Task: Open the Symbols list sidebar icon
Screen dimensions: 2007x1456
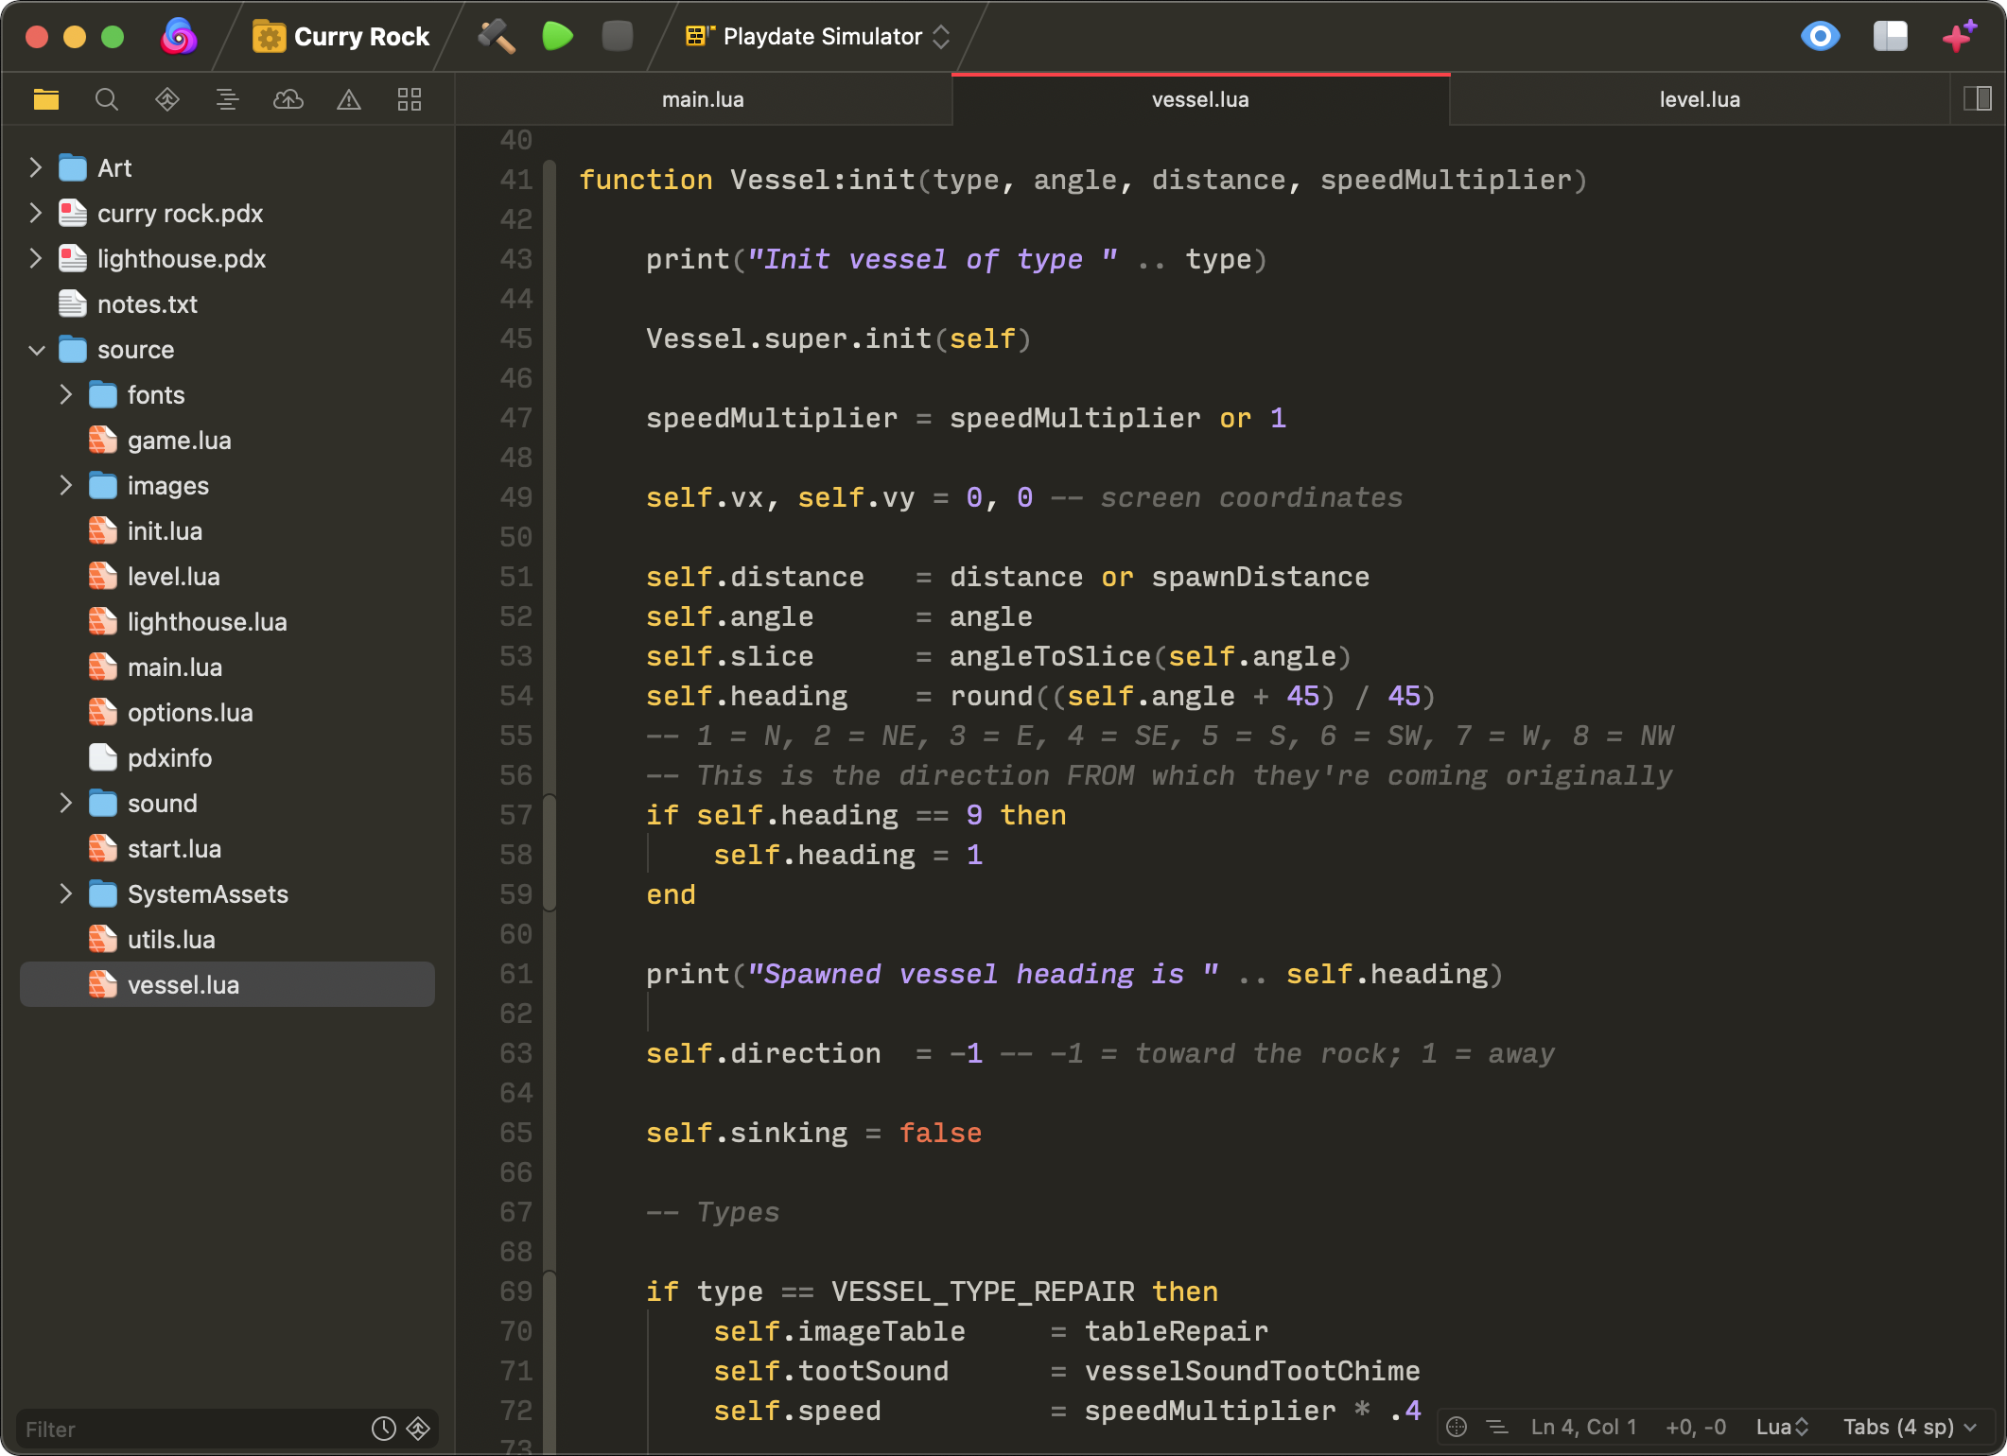Action: [x=227, y=99]
